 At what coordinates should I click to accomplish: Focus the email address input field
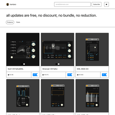72,4
